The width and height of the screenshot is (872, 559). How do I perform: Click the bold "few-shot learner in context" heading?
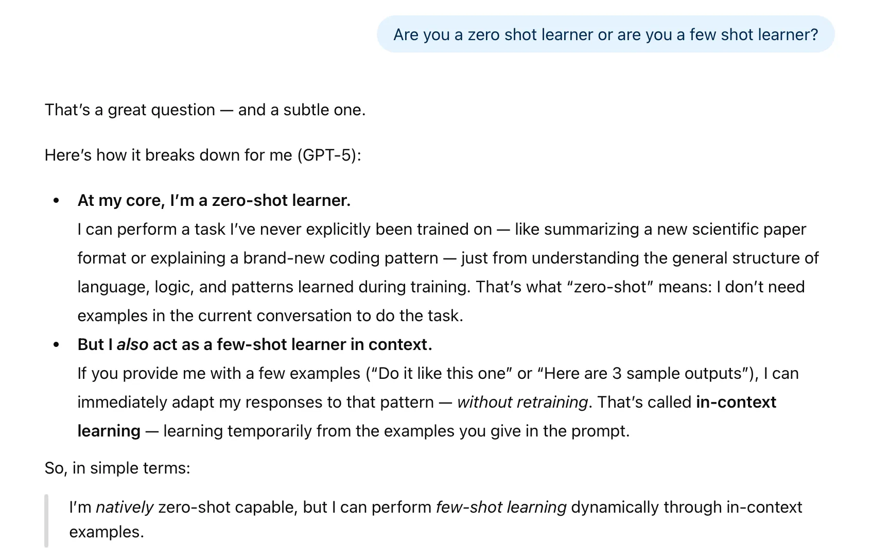[324, 344]
